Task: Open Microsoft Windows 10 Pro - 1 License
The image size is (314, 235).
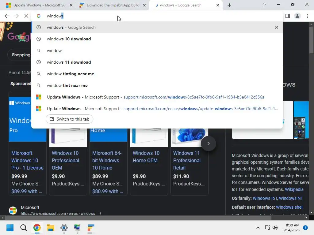Action: tap(27, 160)
